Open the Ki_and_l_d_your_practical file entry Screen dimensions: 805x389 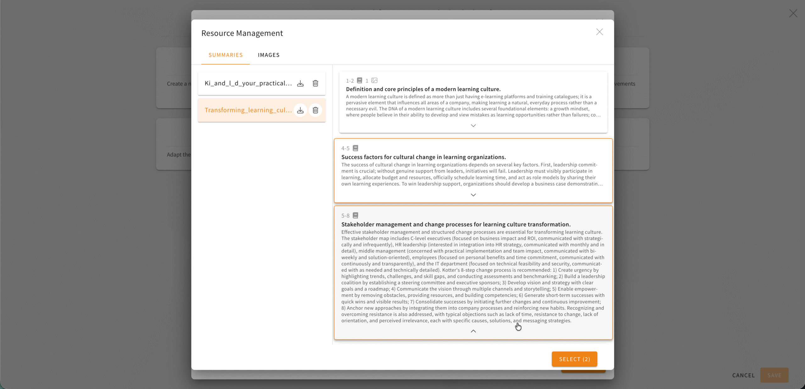(x=248, y=83)
